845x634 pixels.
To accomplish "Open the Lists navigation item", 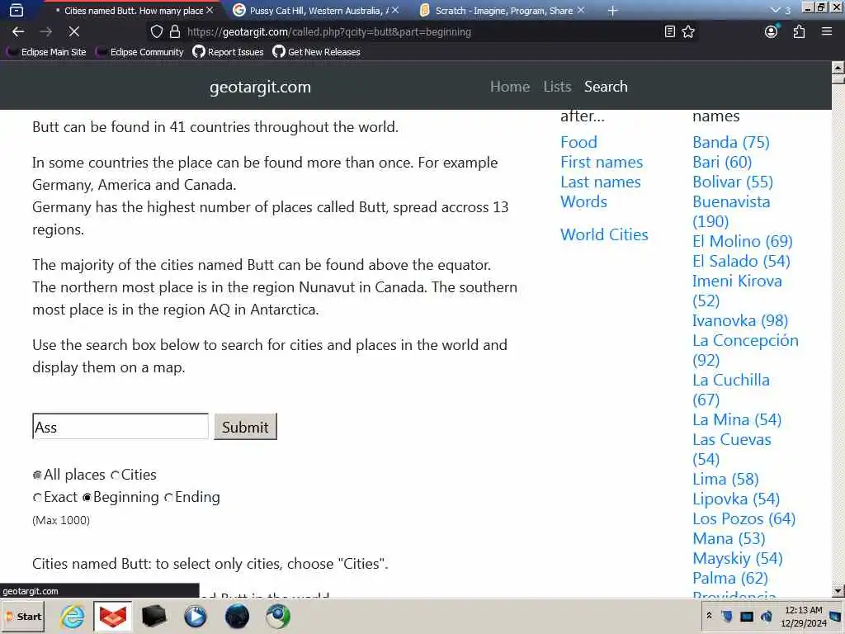I will tap(557, 86).
